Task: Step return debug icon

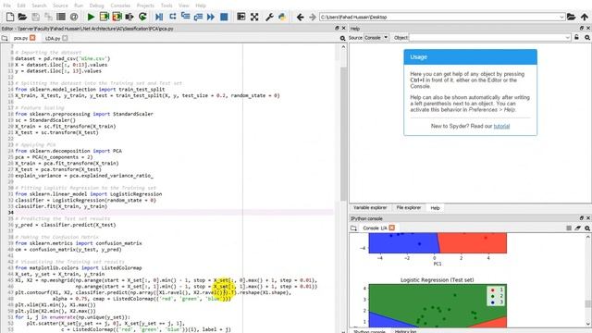Action: click(198, 17)
